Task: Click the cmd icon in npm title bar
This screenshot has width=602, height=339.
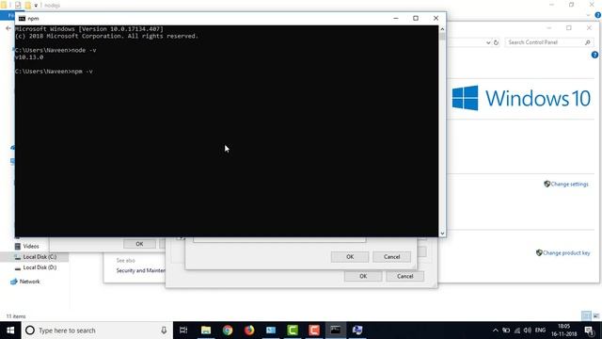Action: click(x=22, y=19)
